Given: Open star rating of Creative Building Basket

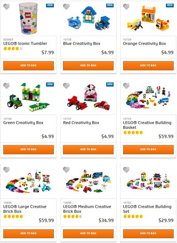Looking at the screenshot, I should (x=133, y=133).
